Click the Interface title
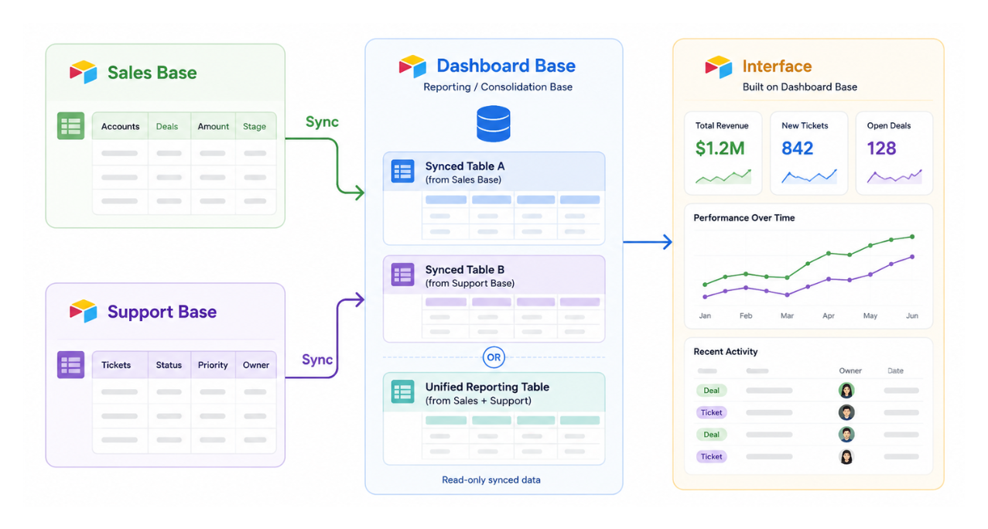988x529 pixels. 777,67
